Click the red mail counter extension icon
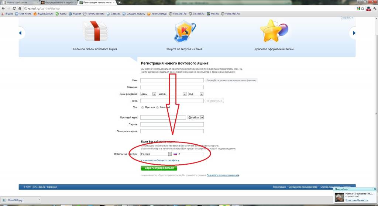 point(368,9)
